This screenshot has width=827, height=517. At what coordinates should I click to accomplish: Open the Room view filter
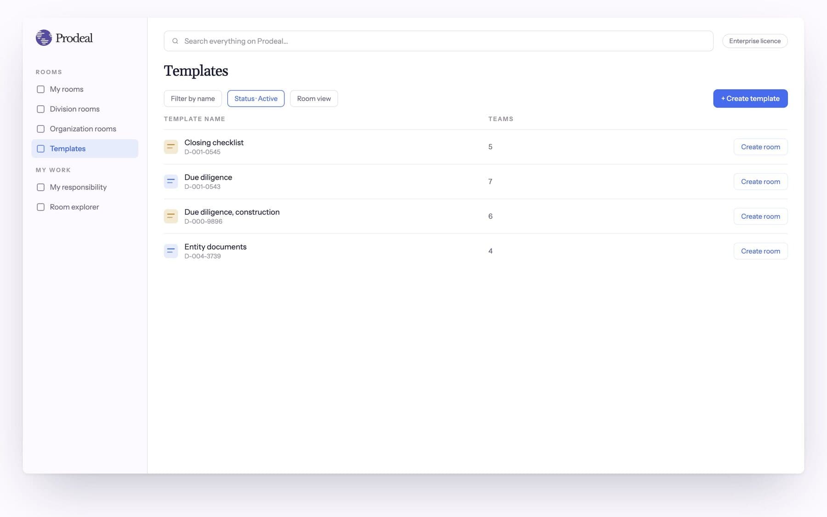coord(314,98)
